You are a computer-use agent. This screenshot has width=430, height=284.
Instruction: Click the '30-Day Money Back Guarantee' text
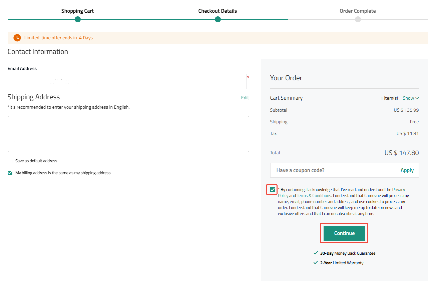tap(348, 253)
